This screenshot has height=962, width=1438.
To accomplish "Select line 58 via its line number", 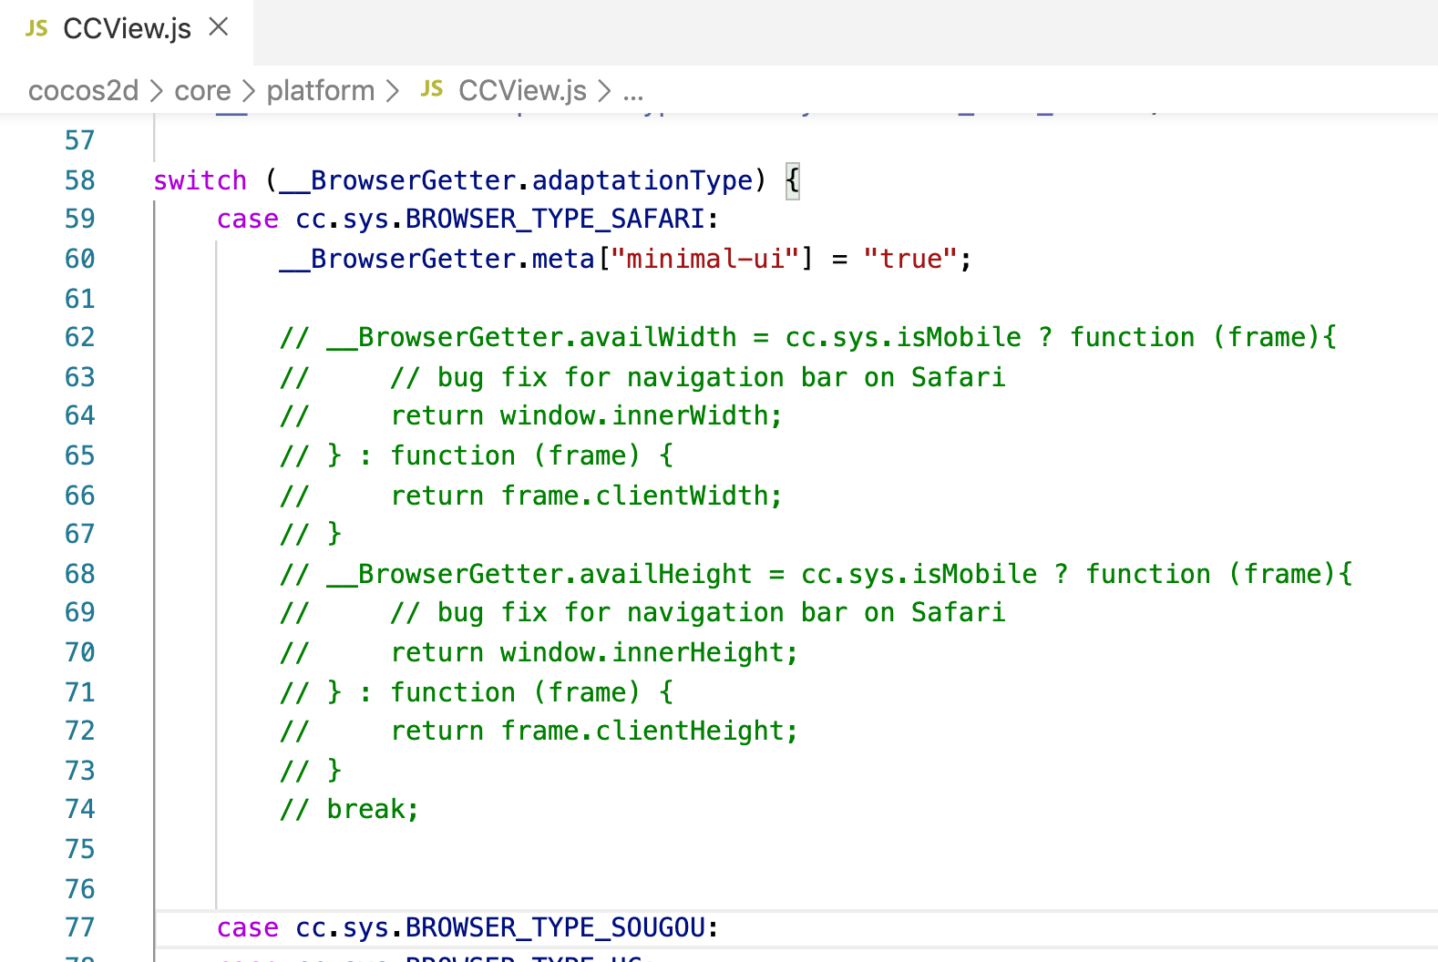I will point(79,180).
